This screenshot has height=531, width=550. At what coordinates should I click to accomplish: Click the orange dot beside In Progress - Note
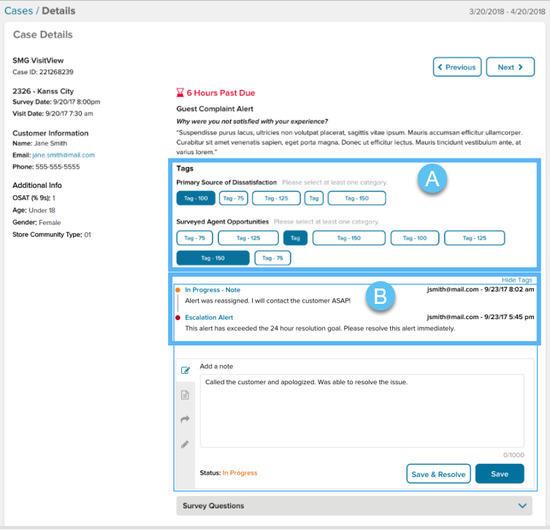[177, 290]
